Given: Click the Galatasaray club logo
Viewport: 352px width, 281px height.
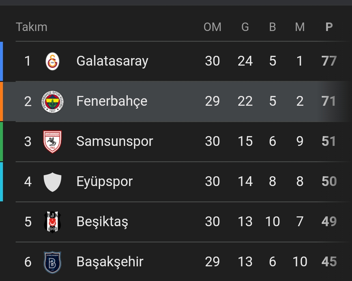Looking at the screenshot, I should (x=52, y=61).
